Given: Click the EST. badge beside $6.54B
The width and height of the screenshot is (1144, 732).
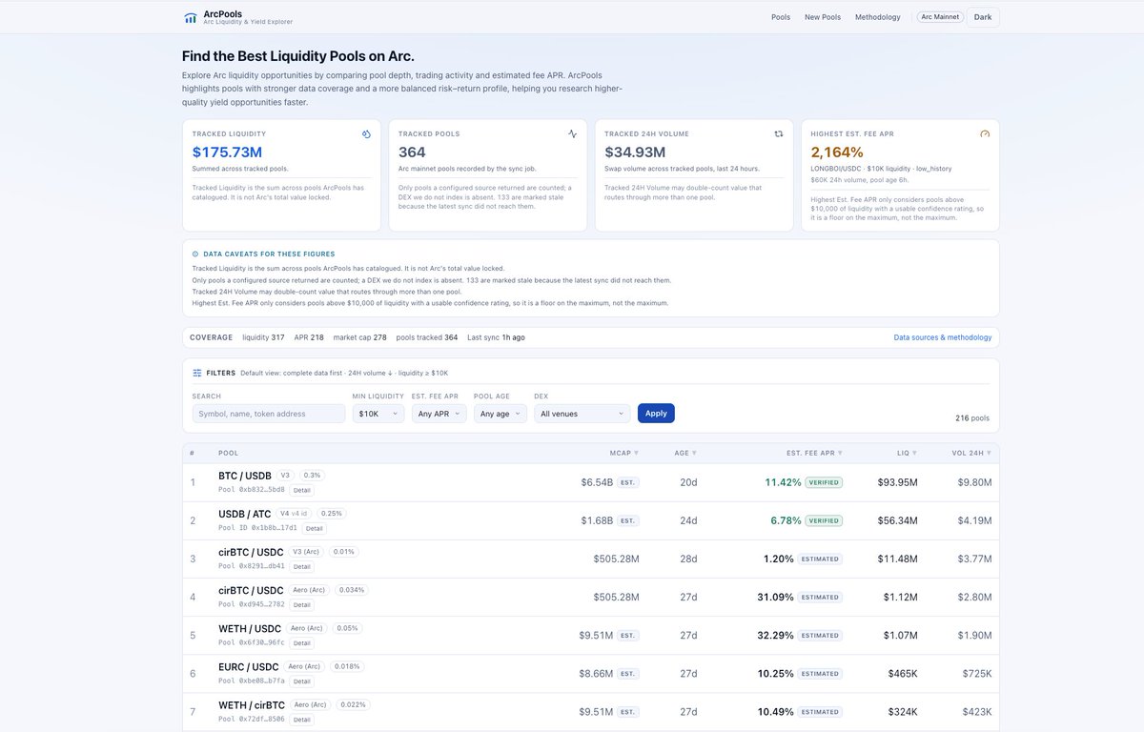Looking at the screenshot, I should click(x=628, y=482).
